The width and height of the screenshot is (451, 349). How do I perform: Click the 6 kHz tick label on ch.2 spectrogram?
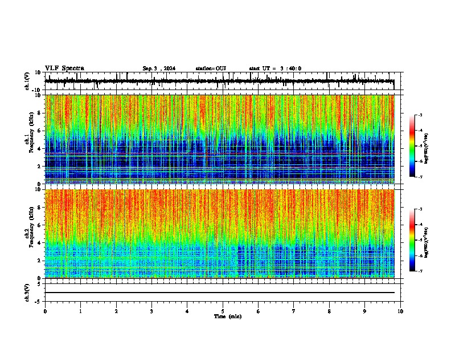point(40,225)
